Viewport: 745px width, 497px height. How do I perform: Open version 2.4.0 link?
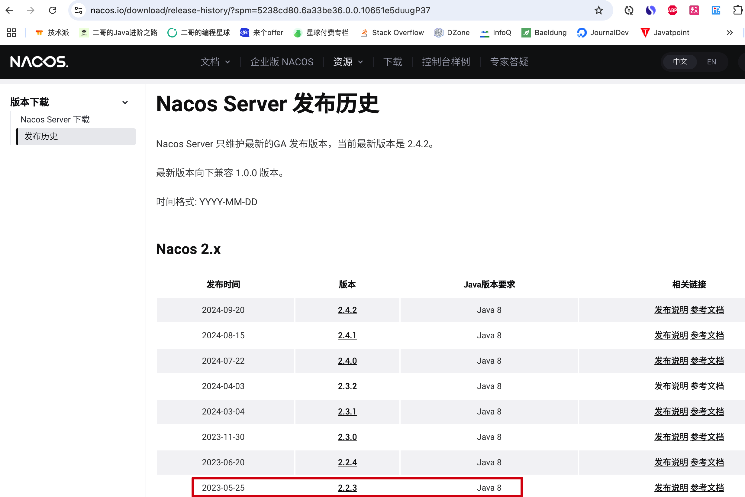[x=347, y=361]
